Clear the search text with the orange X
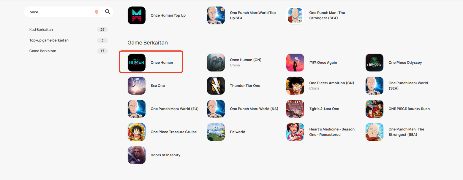This screenshot has width=463, height=180. click(x=97, y=12)
